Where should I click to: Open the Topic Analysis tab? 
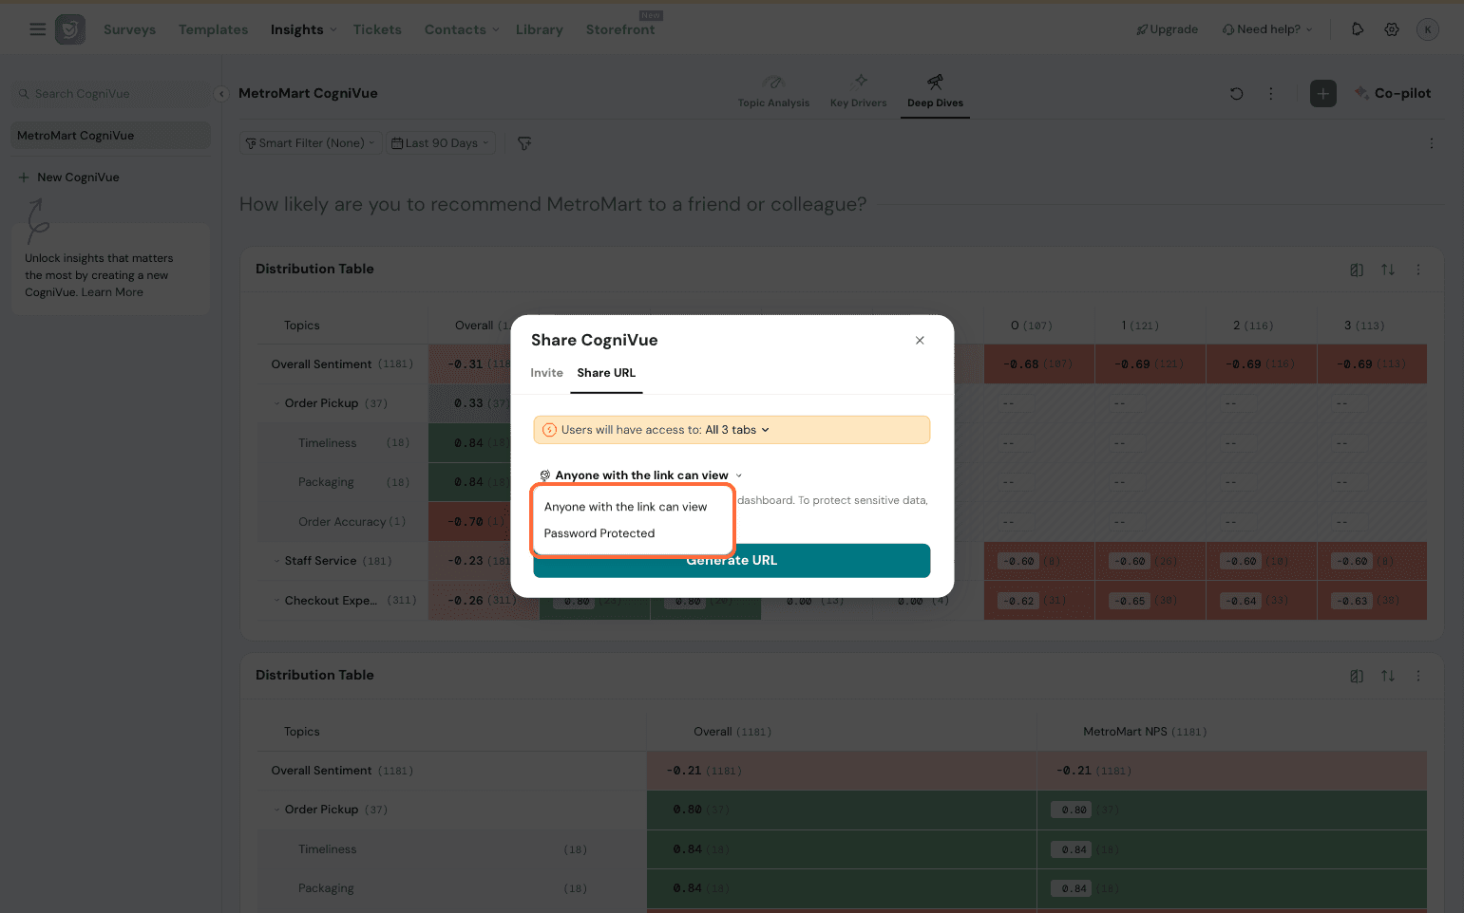coord(773,91)
